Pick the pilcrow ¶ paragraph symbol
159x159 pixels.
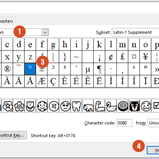click(x=99, y=69)
